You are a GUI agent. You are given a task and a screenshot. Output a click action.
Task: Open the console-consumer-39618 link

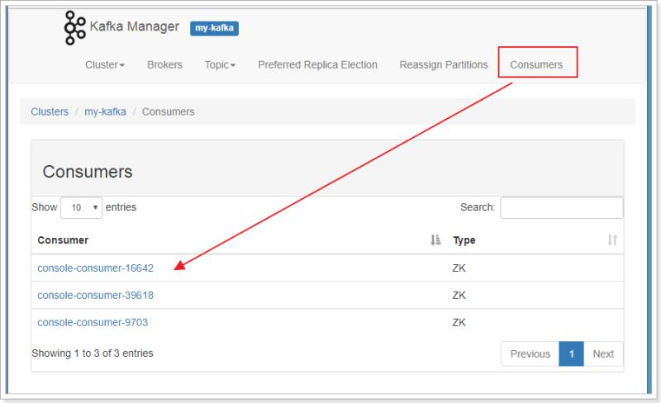(x=95, y=295)
